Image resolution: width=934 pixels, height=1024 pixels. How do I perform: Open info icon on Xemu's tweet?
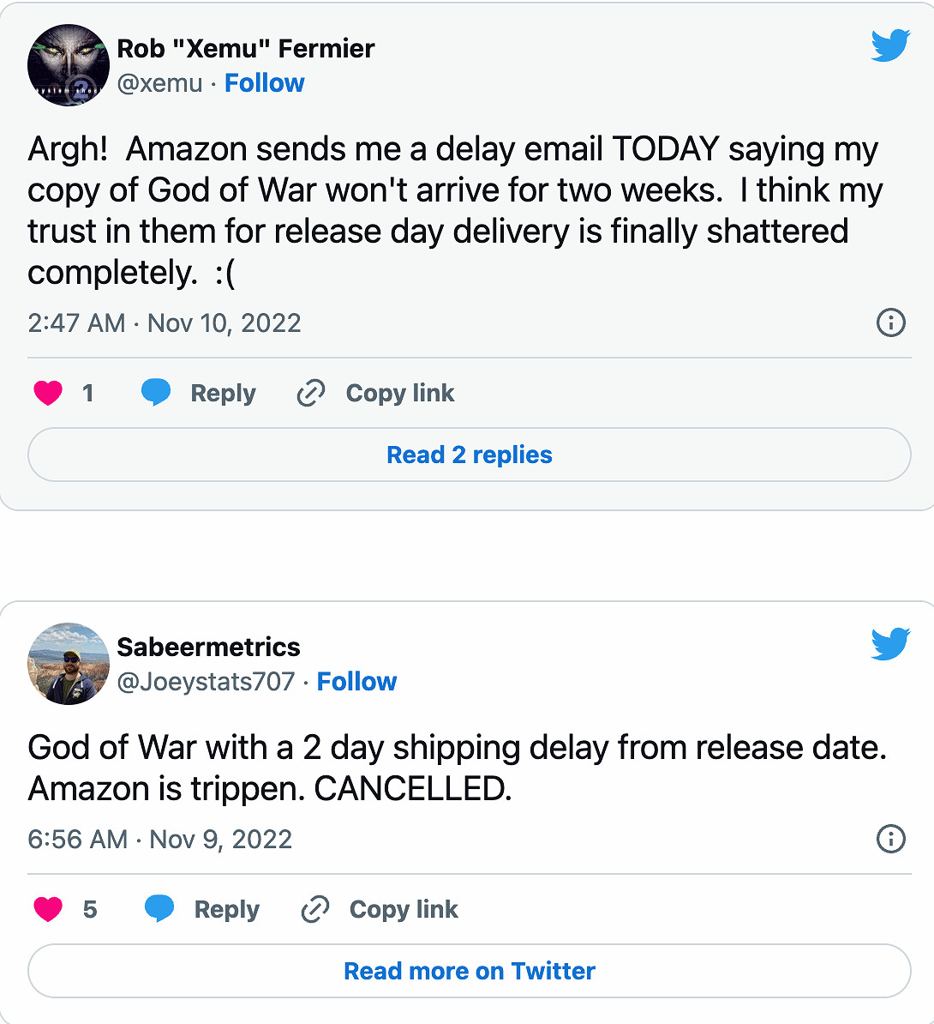[890, 323]
